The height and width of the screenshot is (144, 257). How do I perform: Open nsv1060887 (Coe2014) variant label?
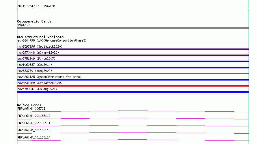35,65
